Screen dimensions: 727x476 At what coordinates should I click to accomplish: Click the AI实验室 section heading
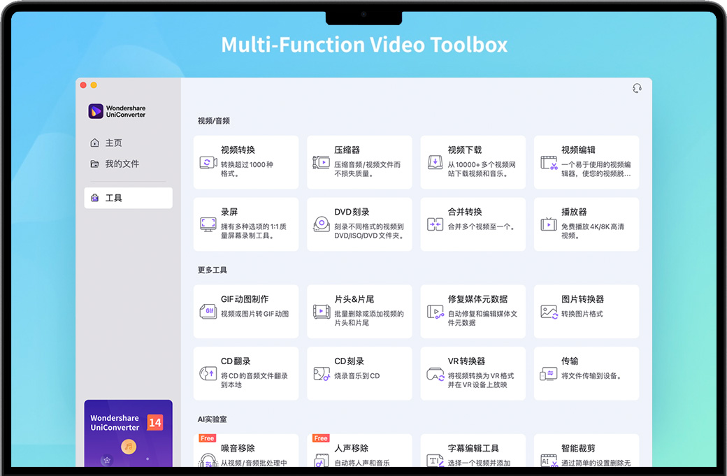[x=213, y=419]
